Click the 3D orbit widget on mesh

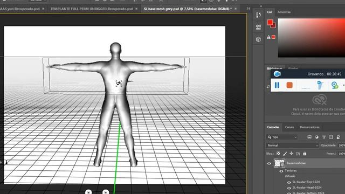click(119, 84)
